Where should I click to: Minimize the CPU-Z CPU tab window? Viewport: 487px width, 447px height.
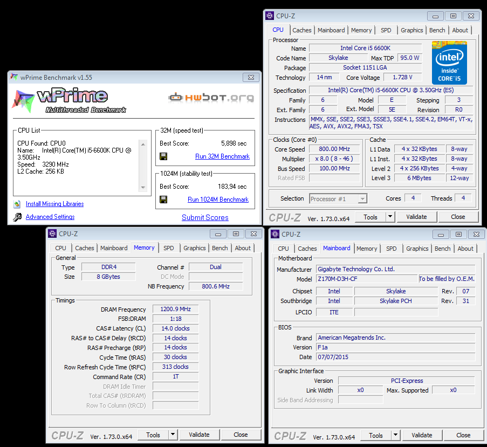[x=435, y=16]
